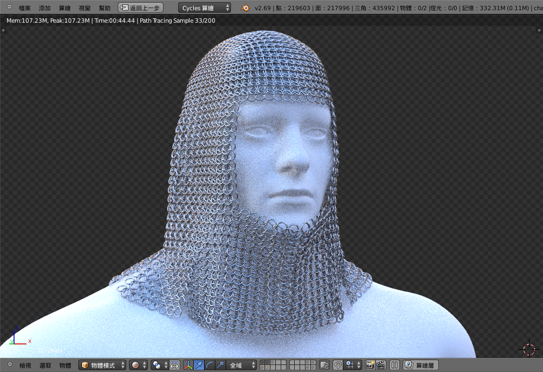Click the 返回上一步 button
Image resolution: width=543 pixels, height=372 pixels.
point(141,8)
